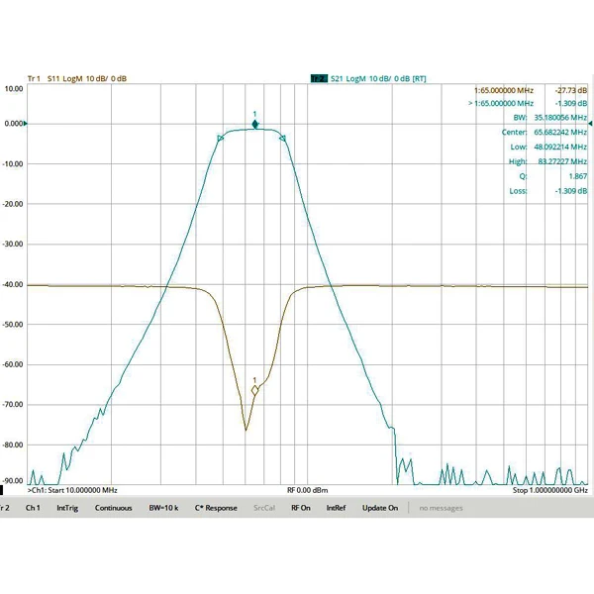Click the BW 35.180056 MHz readout
The width and height of the screenshot is (594, 594).
(550, 118)
